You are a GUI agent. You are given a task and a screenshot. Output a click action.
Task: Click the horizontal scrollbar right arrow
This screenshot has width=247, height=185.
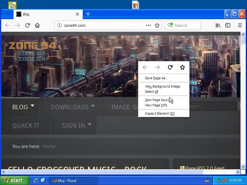click(238, 172)
